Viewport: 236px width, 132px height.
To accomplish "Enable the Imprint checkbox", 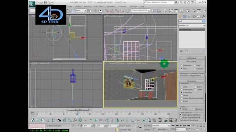I will (195, 87).
